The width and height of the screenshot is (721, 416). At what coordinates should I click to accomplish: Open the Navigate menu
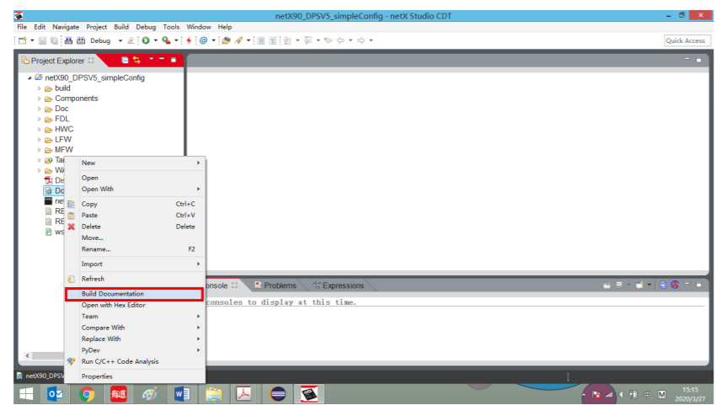click(66, 27)
